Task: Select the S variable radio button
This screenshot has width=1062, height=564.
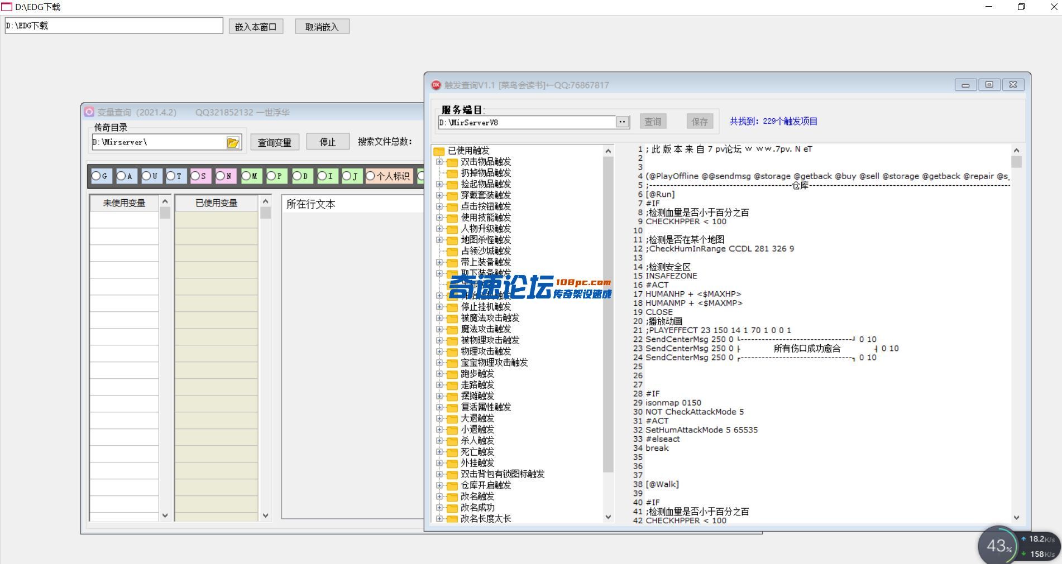Action: point(195,176)
